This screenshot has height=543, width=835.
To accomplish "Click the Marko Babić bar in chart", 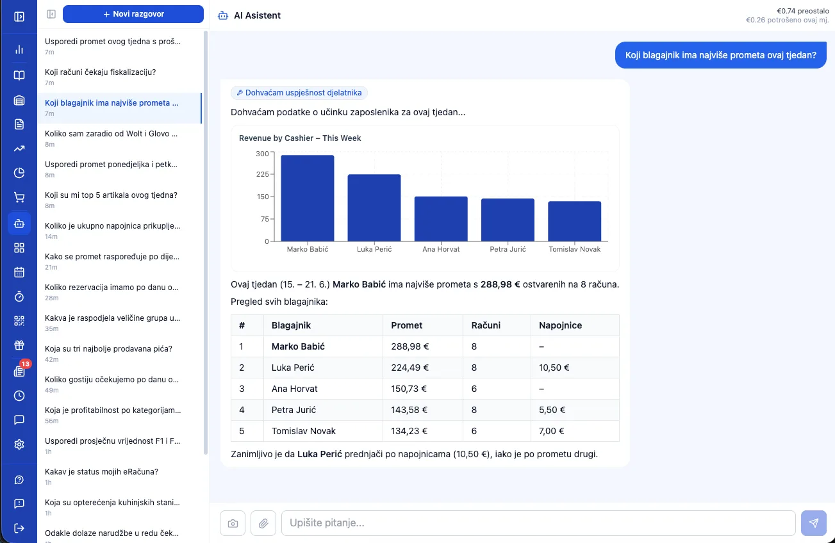I will [x=308, y=198].
